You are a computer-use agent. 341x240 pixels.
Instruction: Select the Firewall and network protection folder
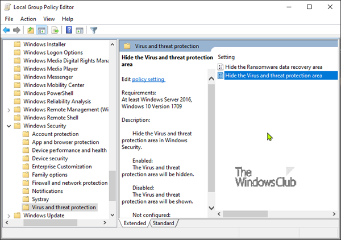pos(70,183)
